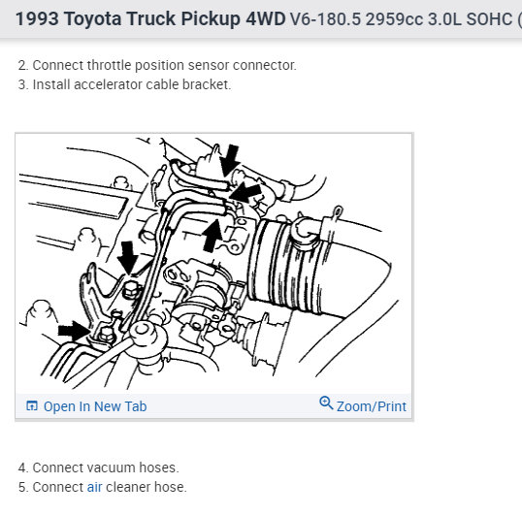
Task: Click the right-pointing arrow at the lower bracket bolt
Action: click(74, 331)
